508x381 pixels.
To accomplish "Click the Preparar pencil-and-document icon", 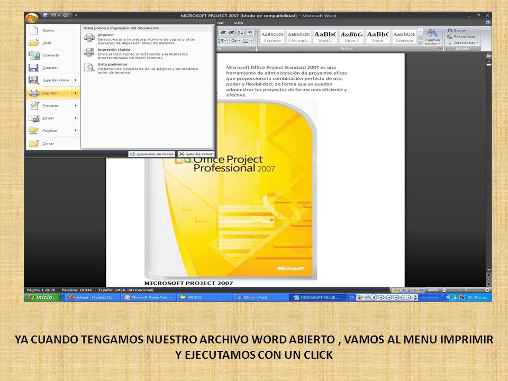I will pyautogui.click(x=34, y=106).
